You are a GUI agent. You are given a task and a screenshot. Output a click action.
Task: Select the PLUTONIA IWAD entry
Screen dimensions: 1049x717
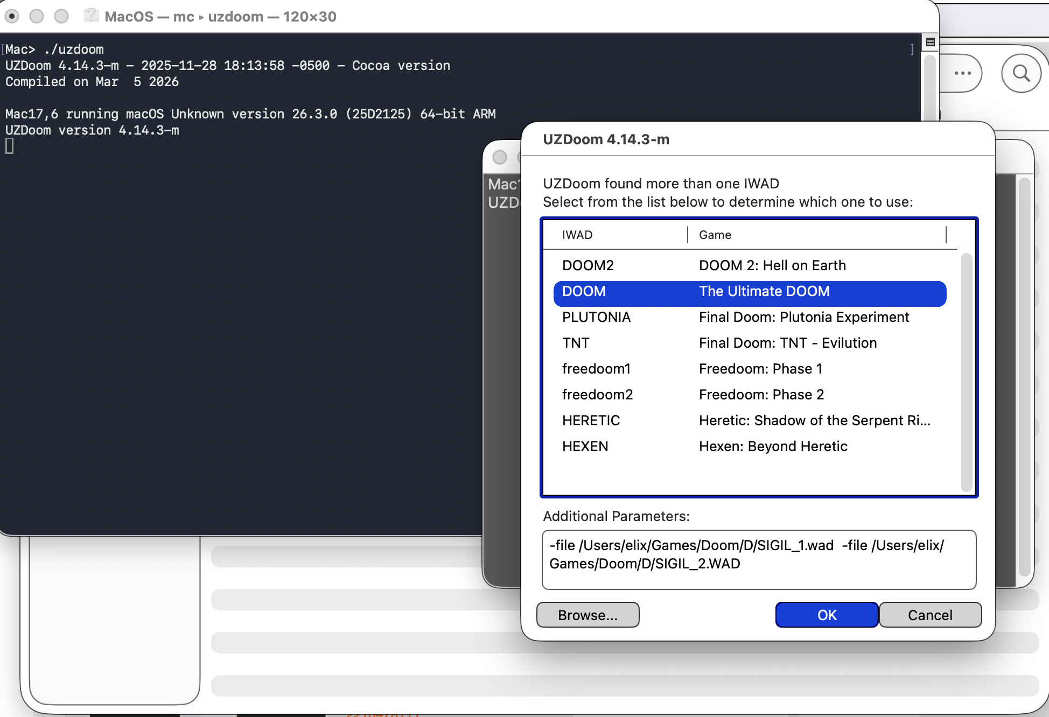click(750, 317)
